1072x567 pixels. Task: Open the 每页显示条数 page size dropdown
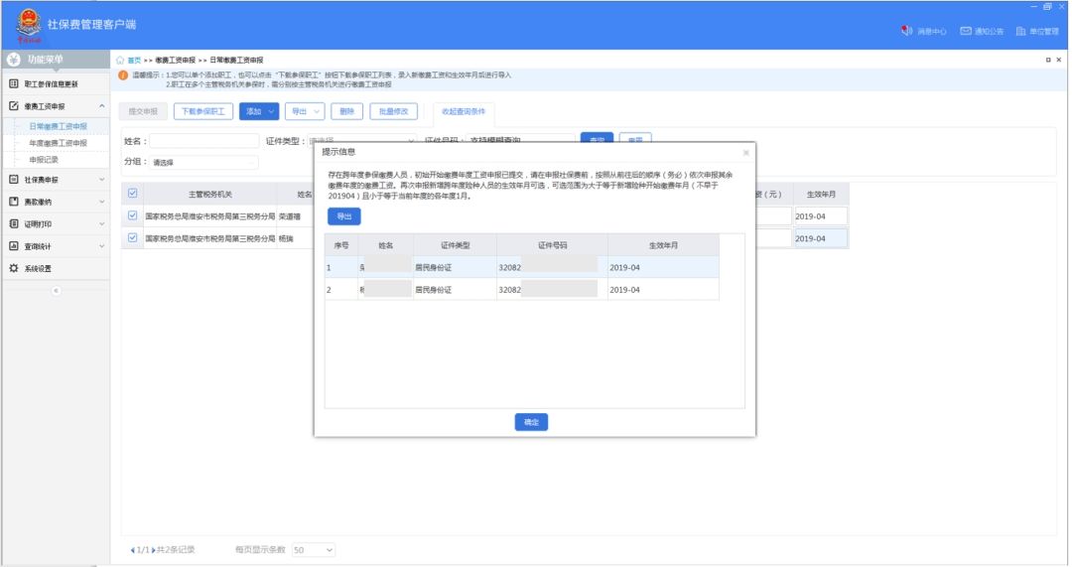[314, 549]
